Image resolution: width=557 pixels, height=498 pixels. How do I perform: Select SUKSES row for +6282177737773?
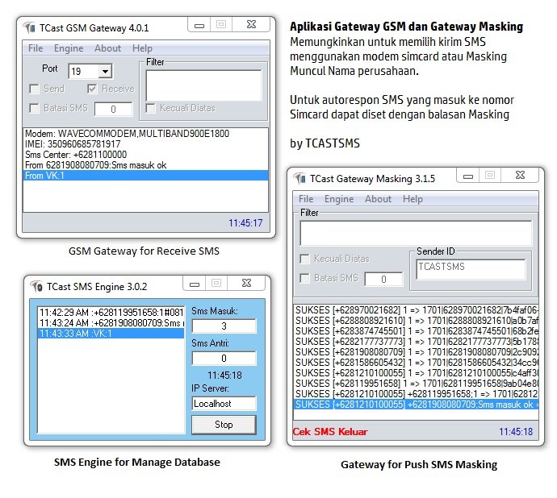[x=416, y=342]
